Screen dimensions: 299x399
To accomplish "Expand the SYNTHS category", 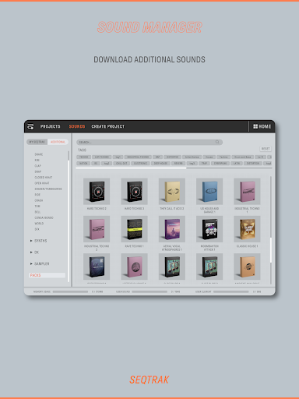I will (x=39, y=241).
